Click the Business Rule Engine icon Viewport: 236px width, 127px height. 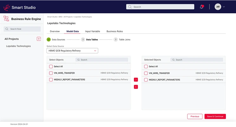(6, 19)
